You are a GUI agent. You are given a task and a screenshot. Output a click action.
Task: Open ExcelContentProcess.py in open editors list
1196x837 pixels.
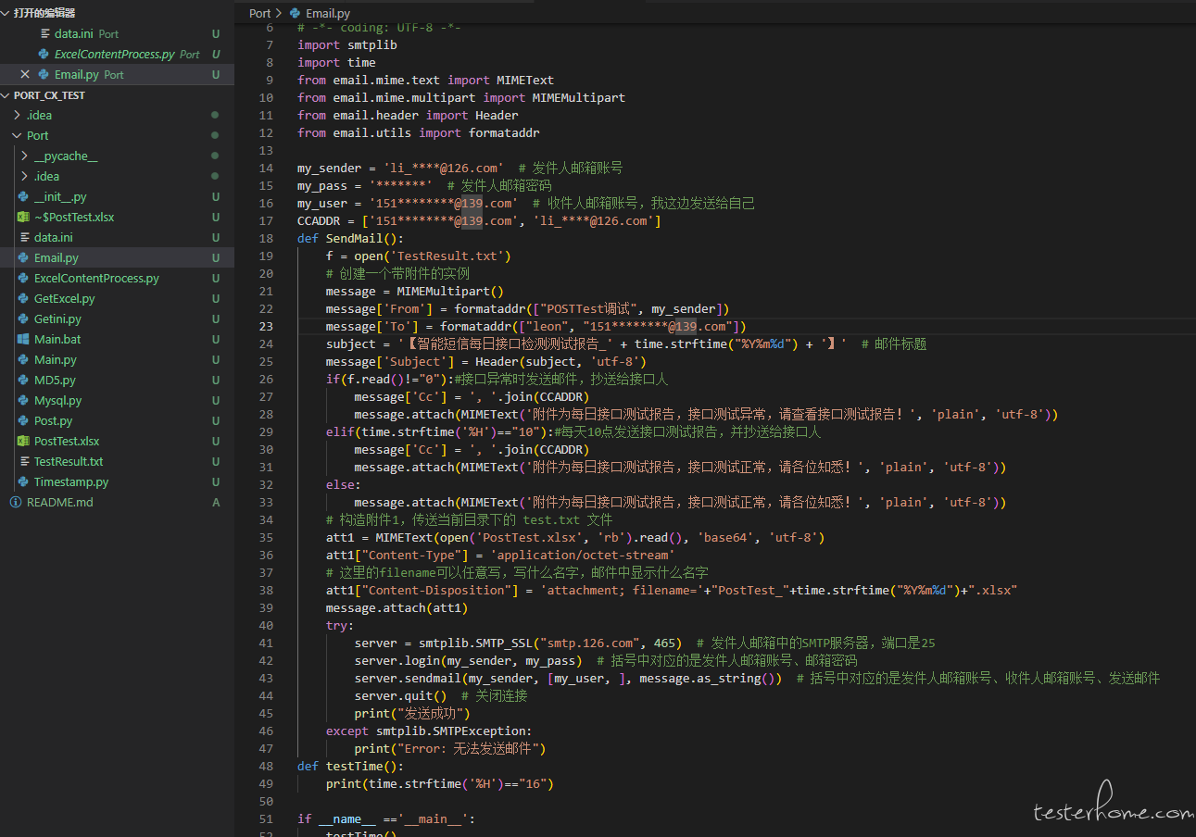[114, 55]
